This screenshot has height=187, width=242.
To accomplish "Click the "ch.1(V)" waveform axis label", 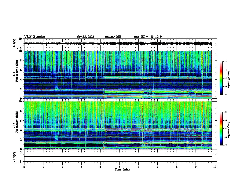I will (15, 43).
